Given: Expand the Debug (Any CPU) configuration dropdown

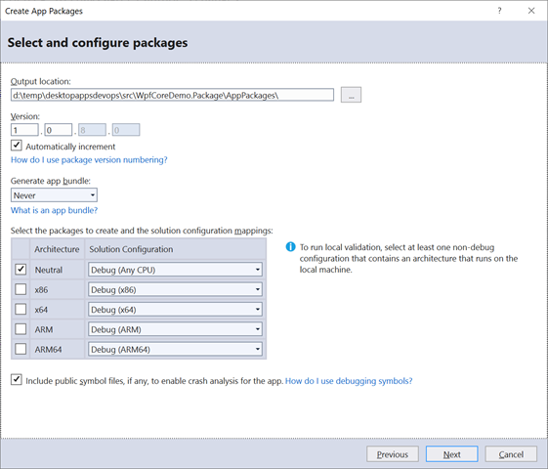Looking at the screenshot, I should 175,270.
